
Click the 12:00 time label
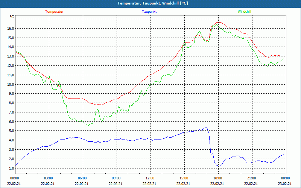(x=150, y=178)
